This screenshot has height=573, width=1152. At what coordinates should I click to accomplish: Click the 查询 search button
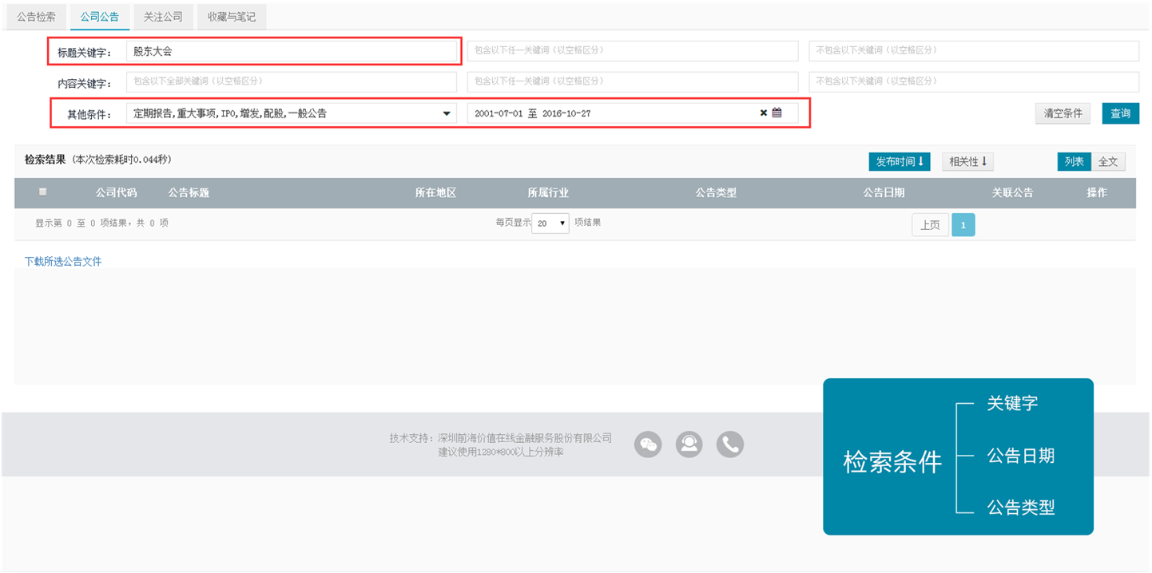click(x=1120, y=113)
